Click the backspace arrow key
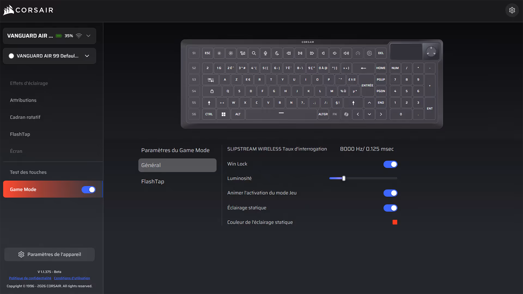 point(363,68)
